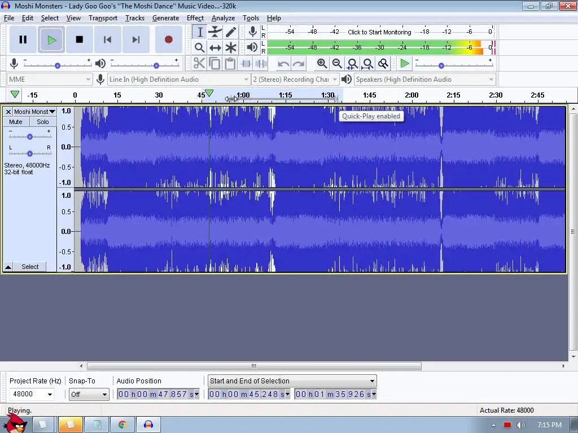This screenshot has height=433, width=578.
Task: Skip to Start of the track
Action: tap(107, 39)
